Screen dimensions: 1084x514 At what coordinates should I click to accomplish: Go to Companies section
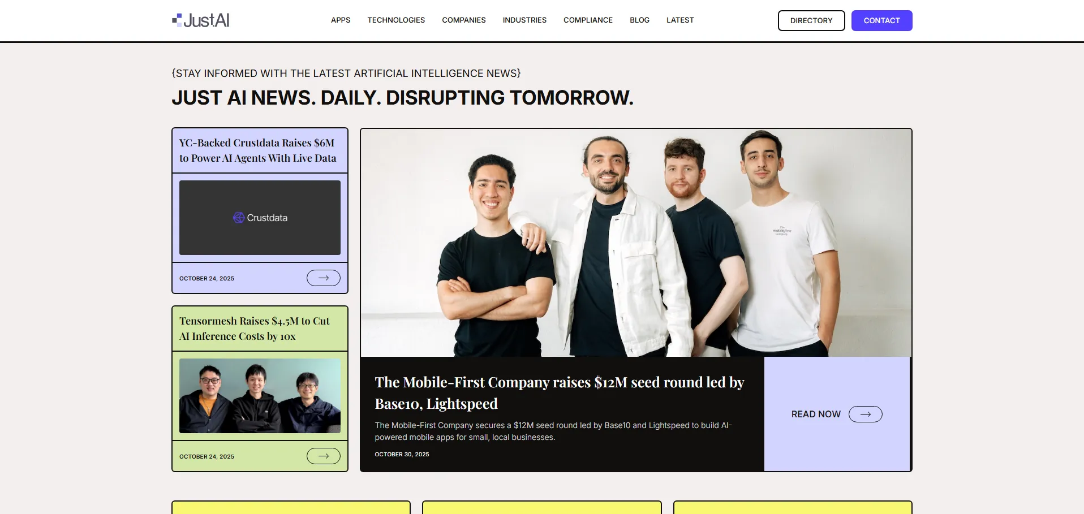click(x=464, y=20)
